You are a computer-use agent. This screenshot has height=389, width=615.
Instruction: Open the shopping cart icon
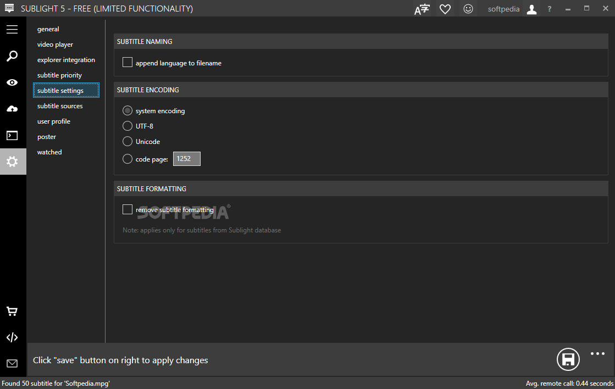[12, 312]
